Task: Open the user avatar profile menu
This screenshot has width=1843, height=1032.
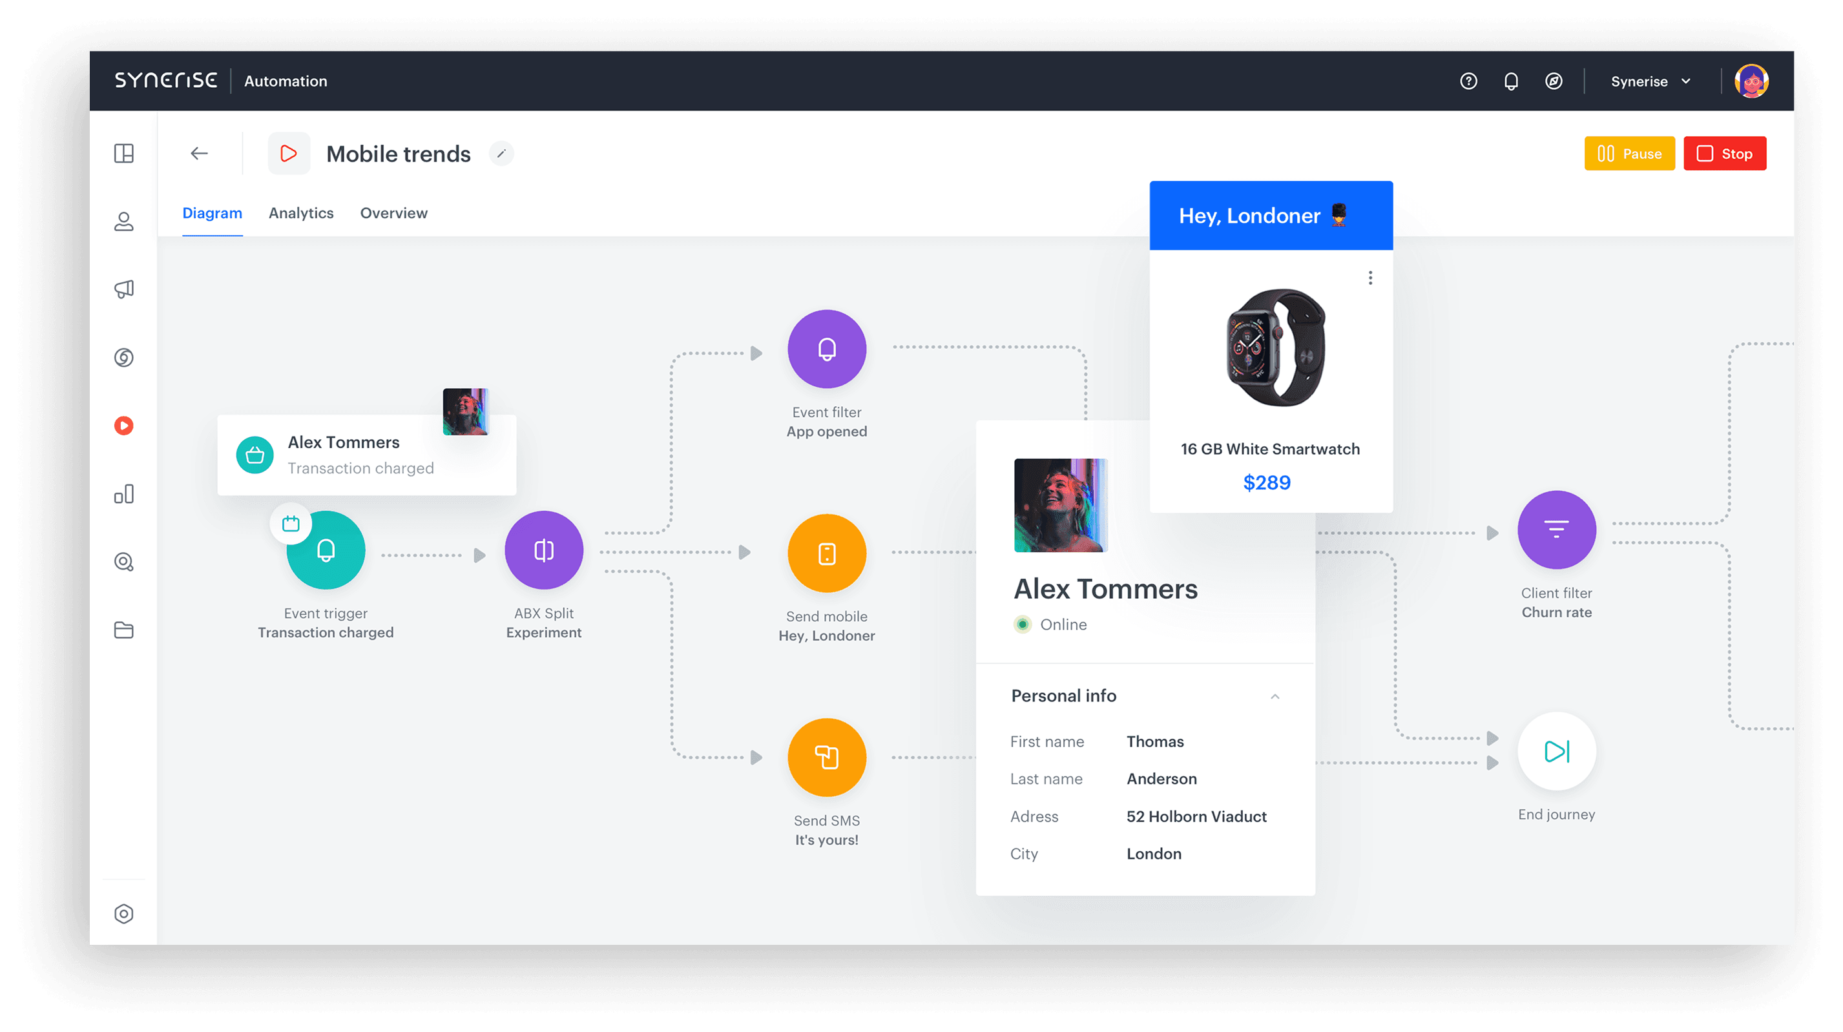Action: 1751,81
